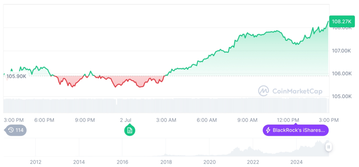The image size is (359, 167).
Task: Jump to 2020 on the overview timeline
Action: pos(209,162)
